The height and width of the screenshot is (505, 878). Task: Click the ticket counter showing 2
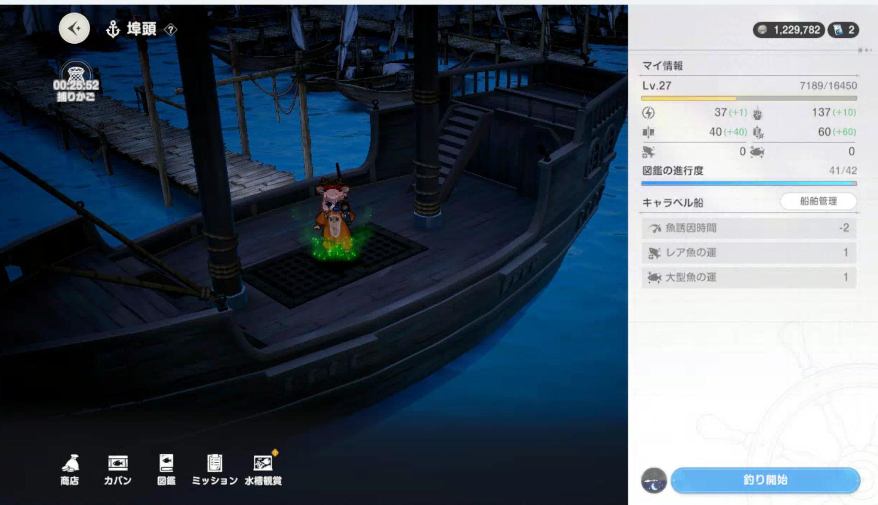(x=844, y=30)
